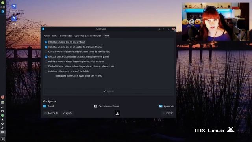The width and height of the screenshot is (252, 142).
Task: Click the green package updater tray icon
Action: pyautogui.click(x=2, y=116)
